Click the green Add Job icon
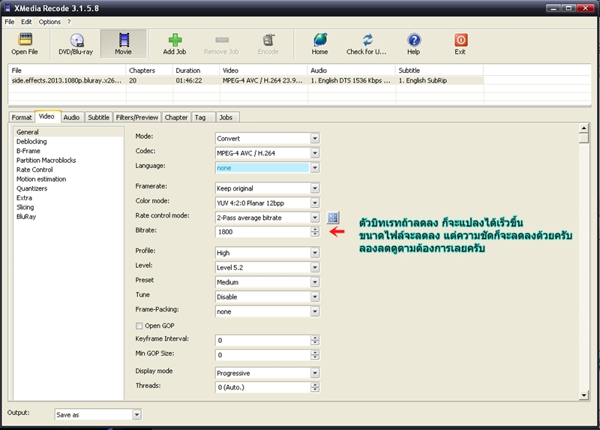 coord(175,40)
